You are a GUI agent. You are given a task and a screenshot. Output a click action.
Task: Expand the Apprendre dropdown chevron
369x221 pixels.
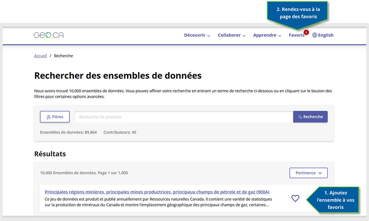[x=280, y=36]
